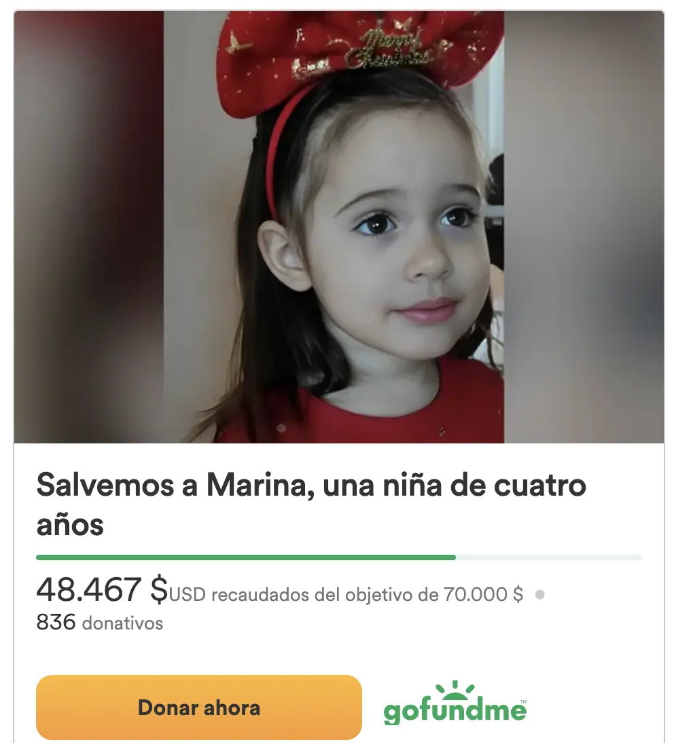
Task: Click the trademark symbol beside gofundme
Action: (x=523, y=701)
